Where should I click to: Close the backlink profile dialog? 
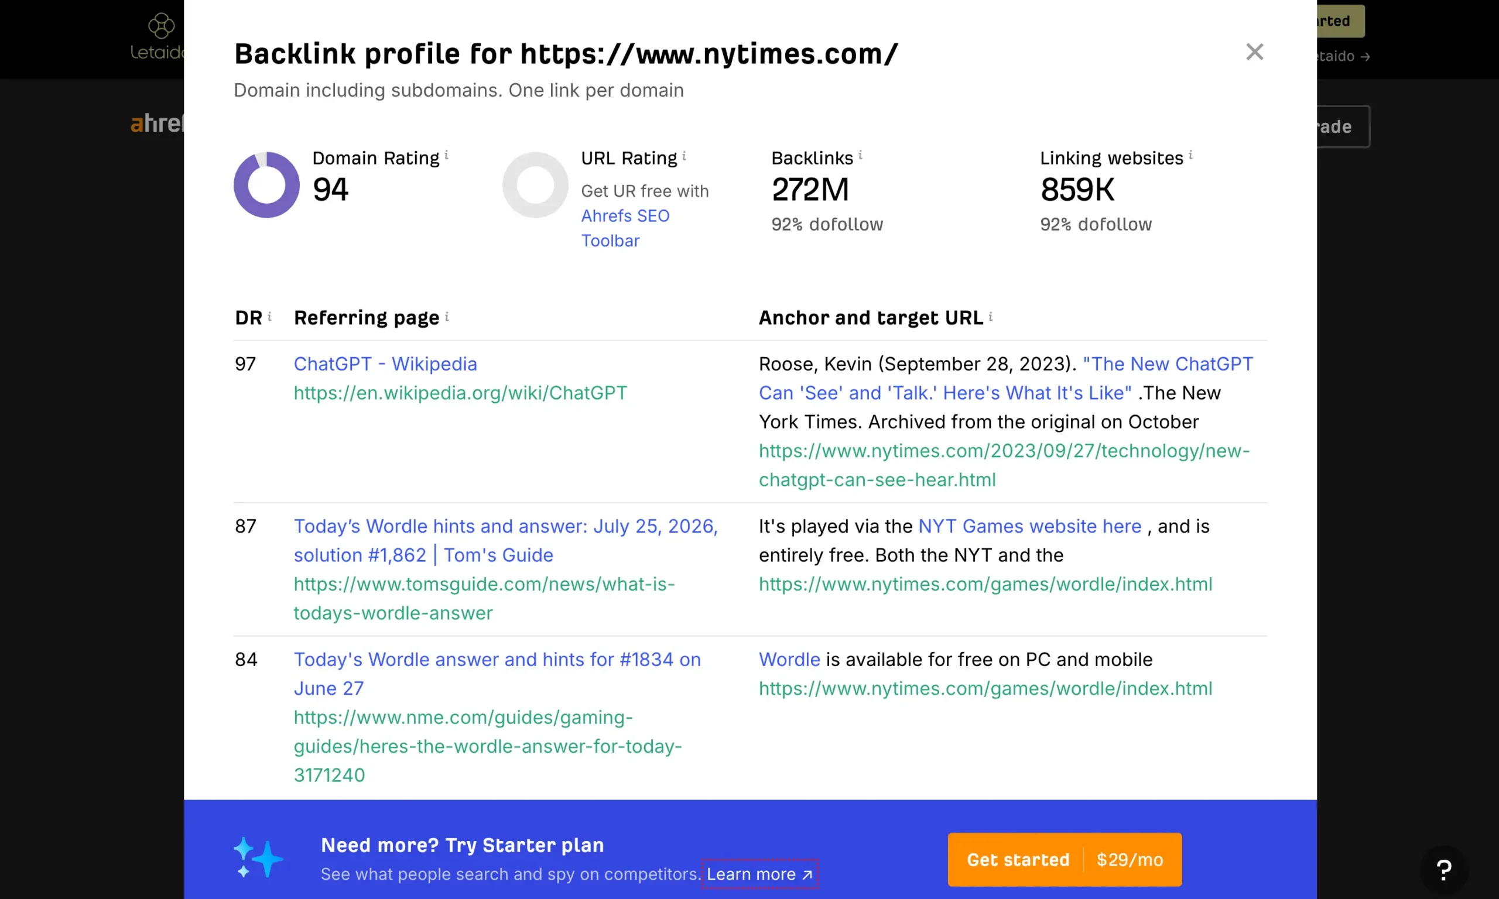click(x=1254, y=52)
